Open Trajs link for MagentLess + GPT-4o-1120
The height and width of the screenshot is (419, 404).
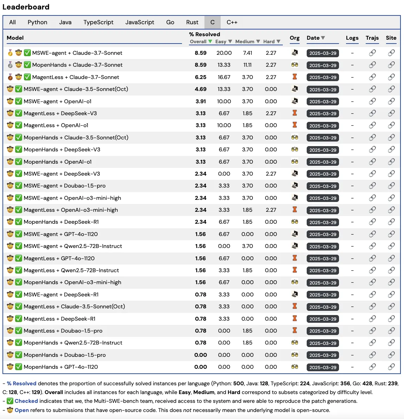(x=372, y=258)
